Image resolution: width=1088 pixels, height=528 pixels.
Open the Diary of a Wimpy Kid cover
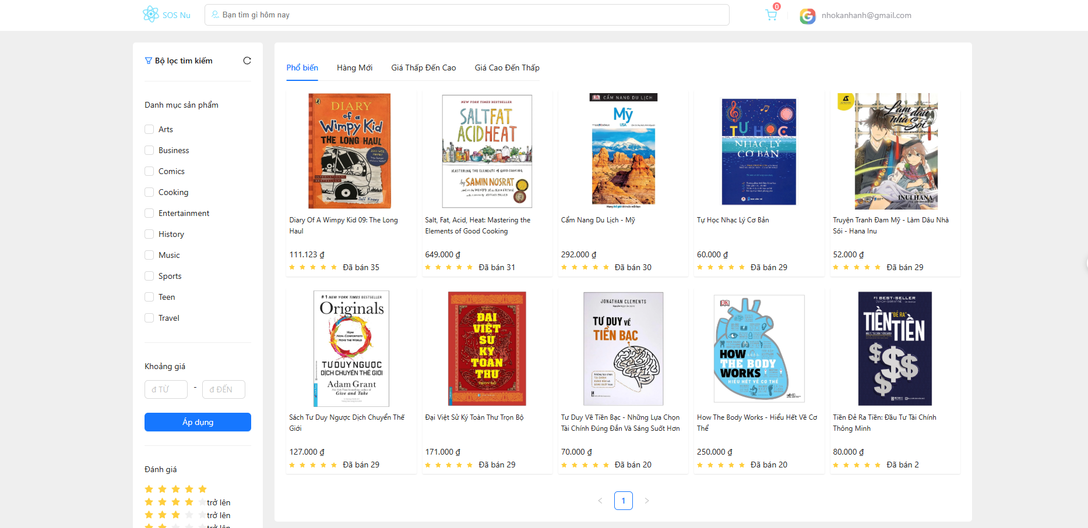coord(350,151)
